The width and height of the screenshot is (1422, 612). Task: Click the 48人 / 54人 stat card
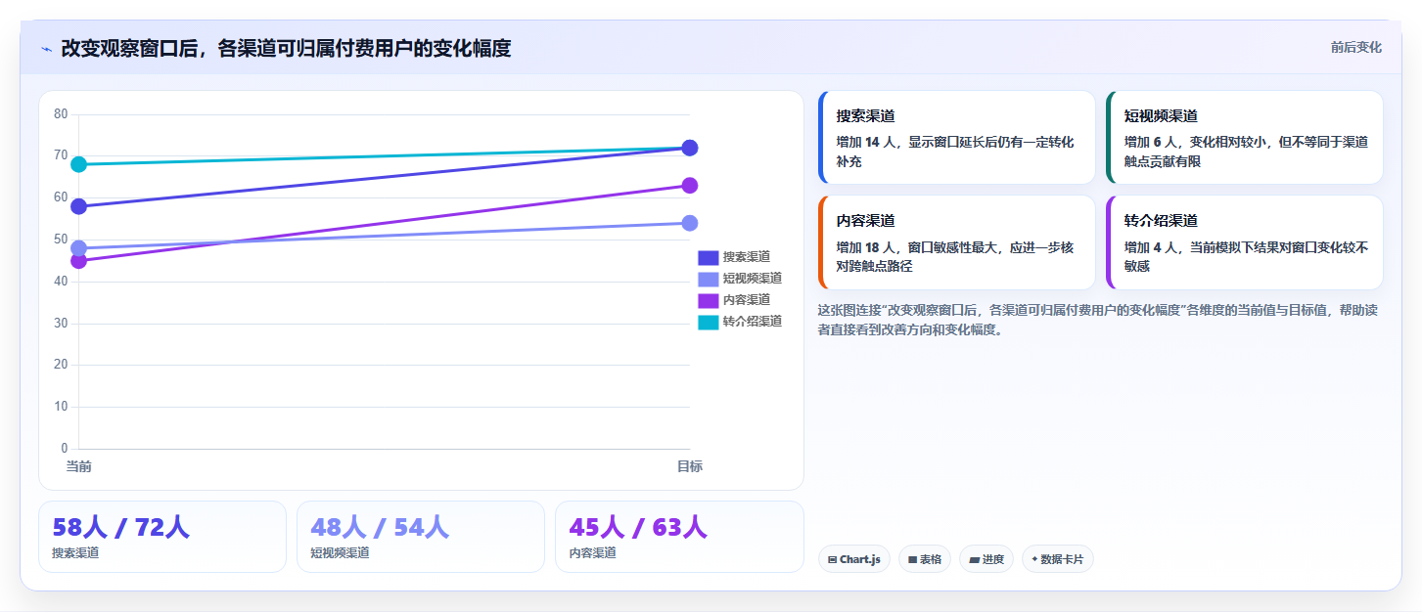click(x=421, y=537)
